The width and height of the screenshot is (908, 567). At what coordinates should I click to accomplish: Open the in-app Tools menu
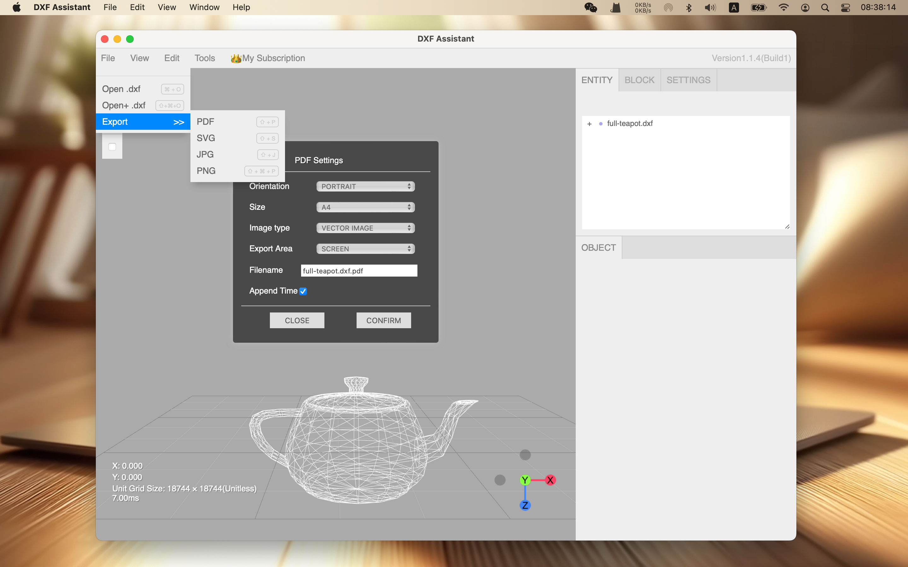(x=205, y=58)
